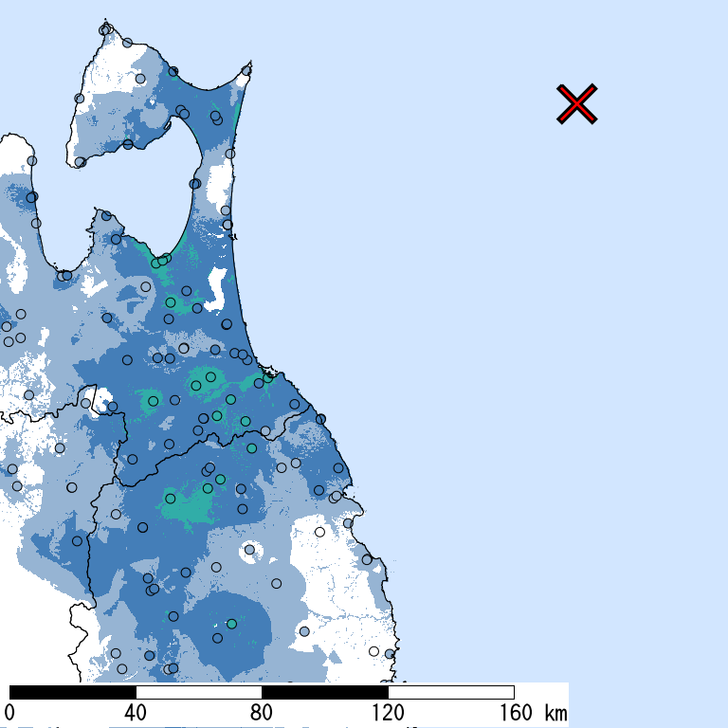Select first black scale segment from 0 to 40
The width and height of the screenshot is (728, 728).
[x=72, y=692]
